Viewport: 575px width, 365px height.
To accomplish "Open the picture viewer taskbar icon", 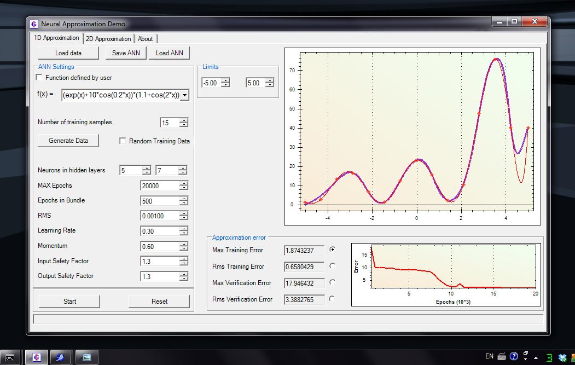I will [86, 357].
